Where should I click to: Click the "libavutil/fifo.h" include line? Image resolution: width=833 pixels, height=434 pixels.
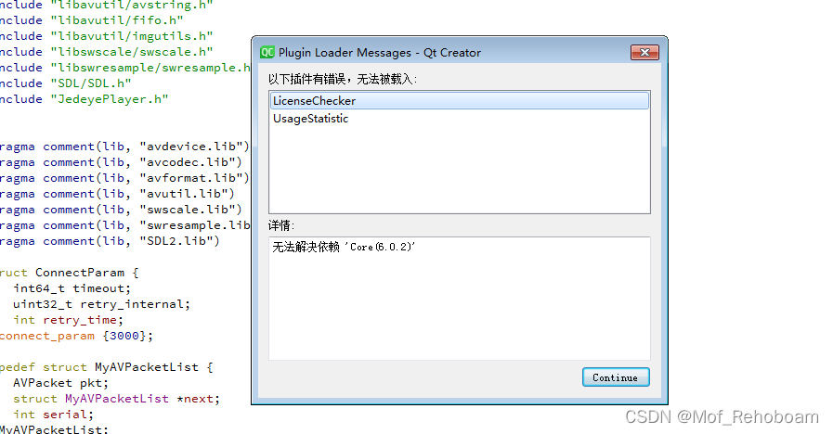[91, 20]
